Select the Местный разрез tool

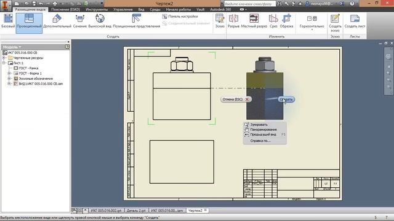pos(254,21)
